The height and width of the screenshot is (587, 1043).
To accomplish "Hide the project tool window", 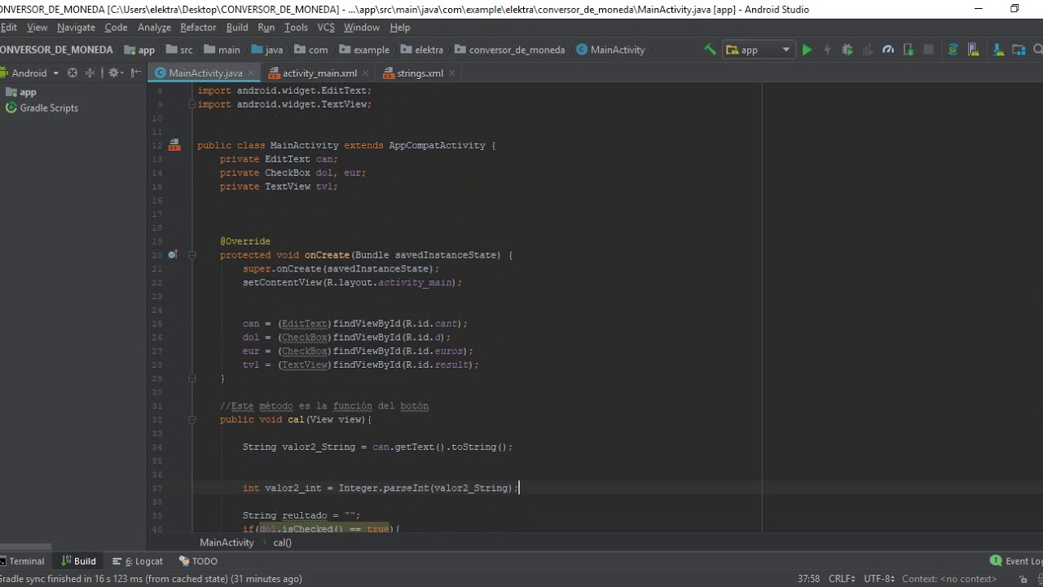I will point(136,73).
